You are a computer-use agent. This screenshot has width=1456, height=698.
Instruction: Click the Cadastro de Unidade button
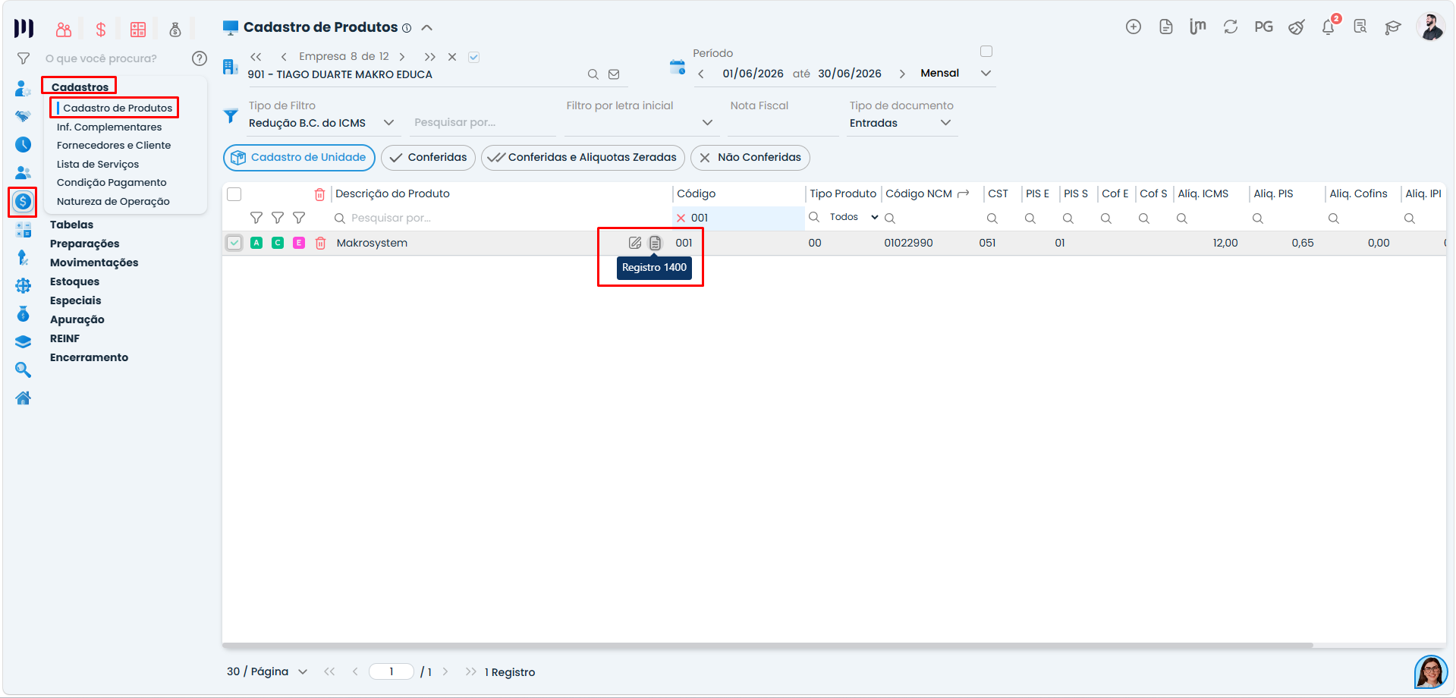(x=299, y=158)
